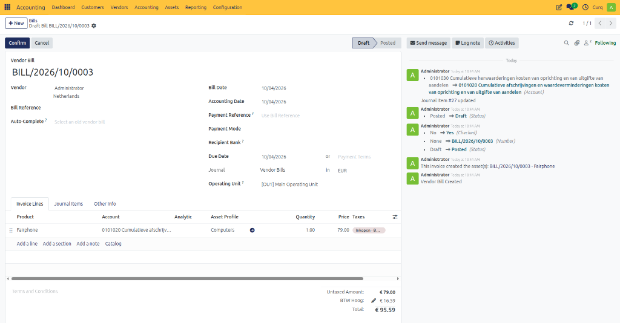Switch to Journal Items tab
Screen dimensions: 620x323
coord(68,204)
